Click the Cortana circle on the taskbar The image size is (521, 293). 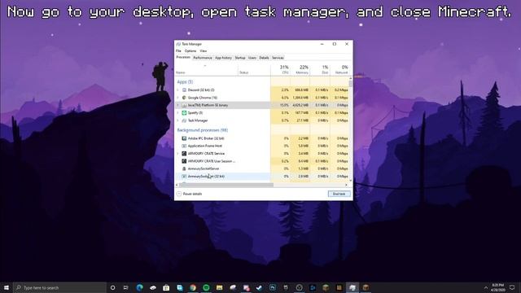[112, 287]
